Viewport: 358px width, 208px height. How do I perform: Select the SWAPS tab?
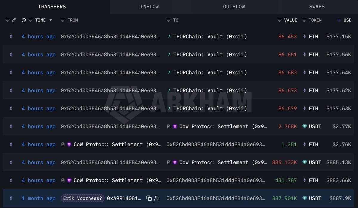coord(317,7)
